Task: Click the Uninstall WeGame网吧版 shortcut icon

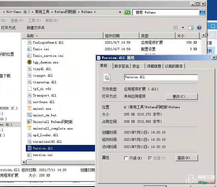Action: click(x=29, y=122)
